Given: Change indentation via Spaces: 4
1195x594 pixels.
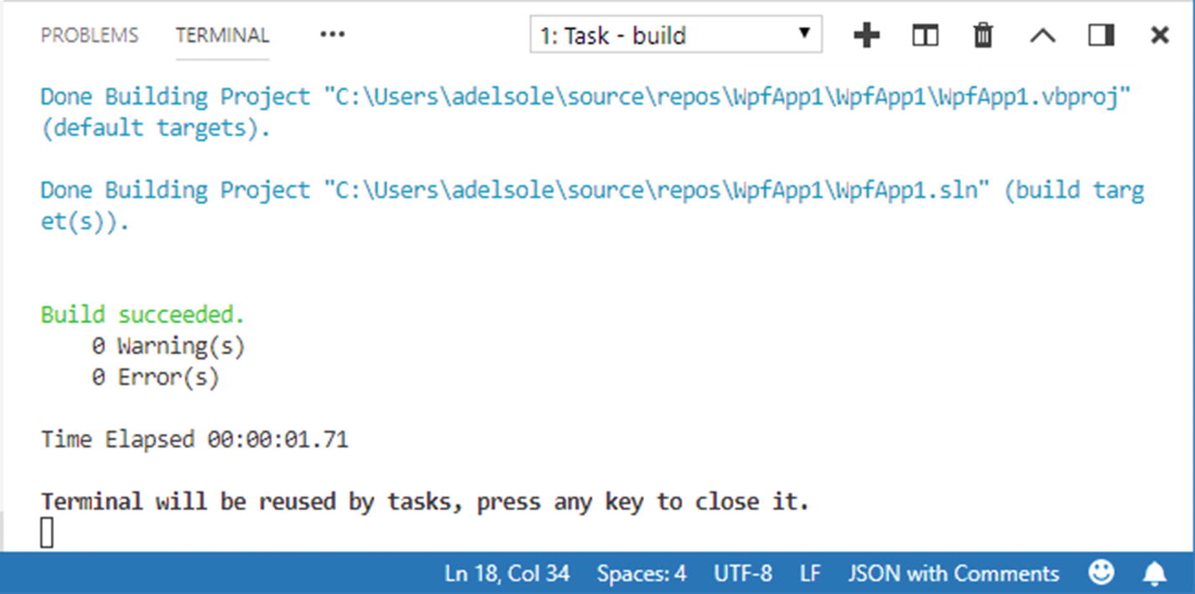Looking at the screenshot, I should pyautogui.click(x=642, y=574).
